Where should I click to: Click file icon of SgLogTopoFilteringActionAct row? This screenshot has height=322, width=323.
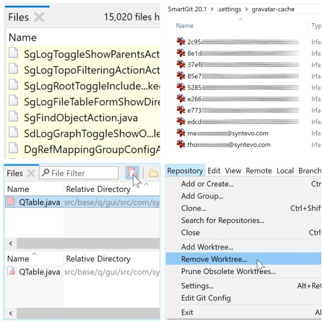click(13, 68)
